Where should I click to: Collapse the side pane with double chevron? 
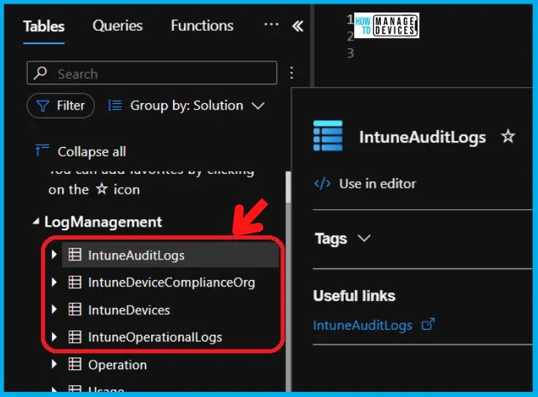click(298, 26)
